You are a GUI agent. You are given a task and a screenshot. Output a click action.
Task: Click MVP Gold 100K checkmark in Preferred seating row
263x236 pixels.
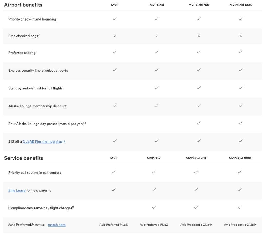point(241,52)
